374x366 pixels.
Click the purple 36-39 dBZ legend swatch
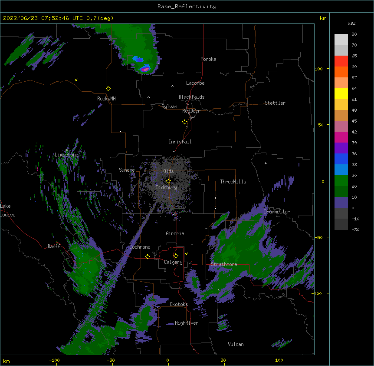pyautogui.click(x=341, y=148)
